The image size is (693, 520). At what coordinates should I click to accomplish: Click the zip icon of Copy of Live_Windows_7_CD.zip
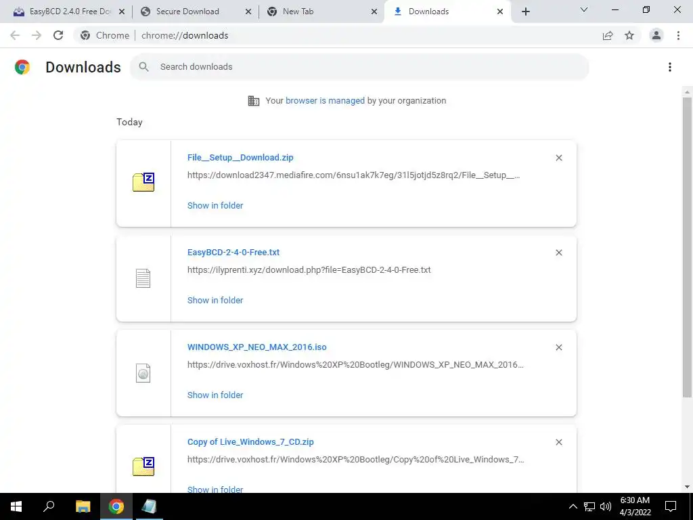coord(143,467)
